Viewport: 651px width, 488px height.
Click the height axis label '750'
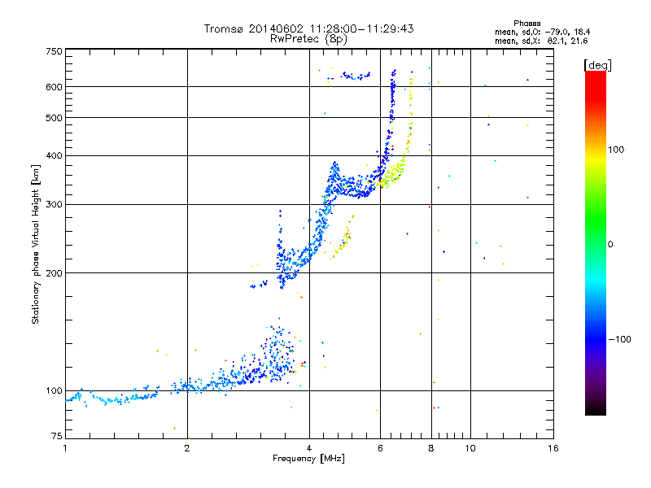click(54, 51)
